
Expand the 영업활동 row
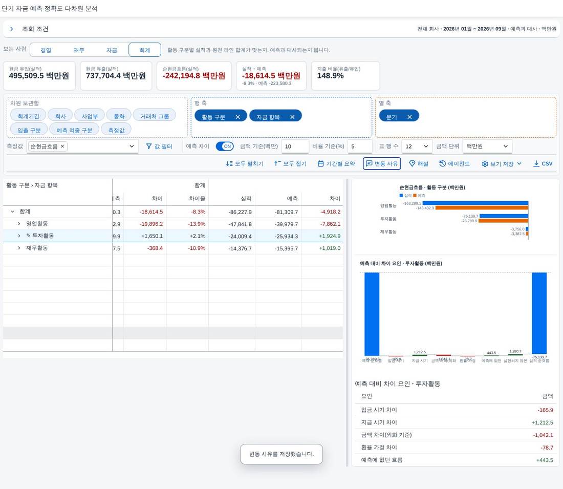pyautogui.click(x=19, y=223)
